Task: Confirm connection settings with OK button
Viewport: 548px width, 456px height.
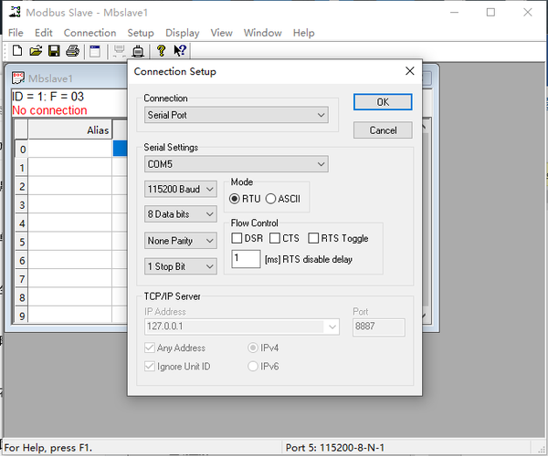Action: [x=383, y=102]
